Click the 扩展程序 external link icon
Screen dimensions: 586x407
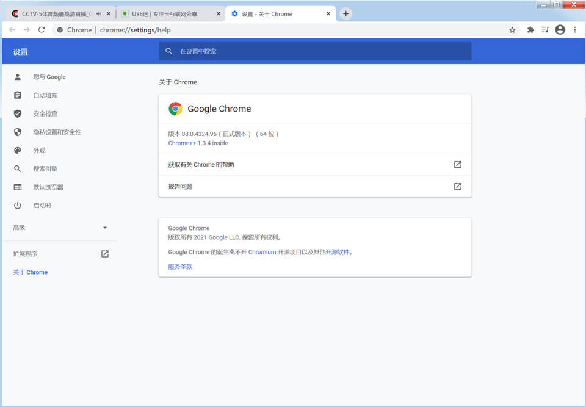pyautogui.click(x=105, y=254)
